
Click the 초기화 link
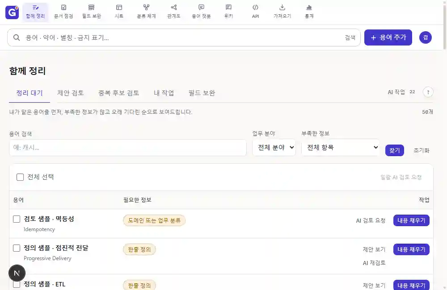pos(422,150)
